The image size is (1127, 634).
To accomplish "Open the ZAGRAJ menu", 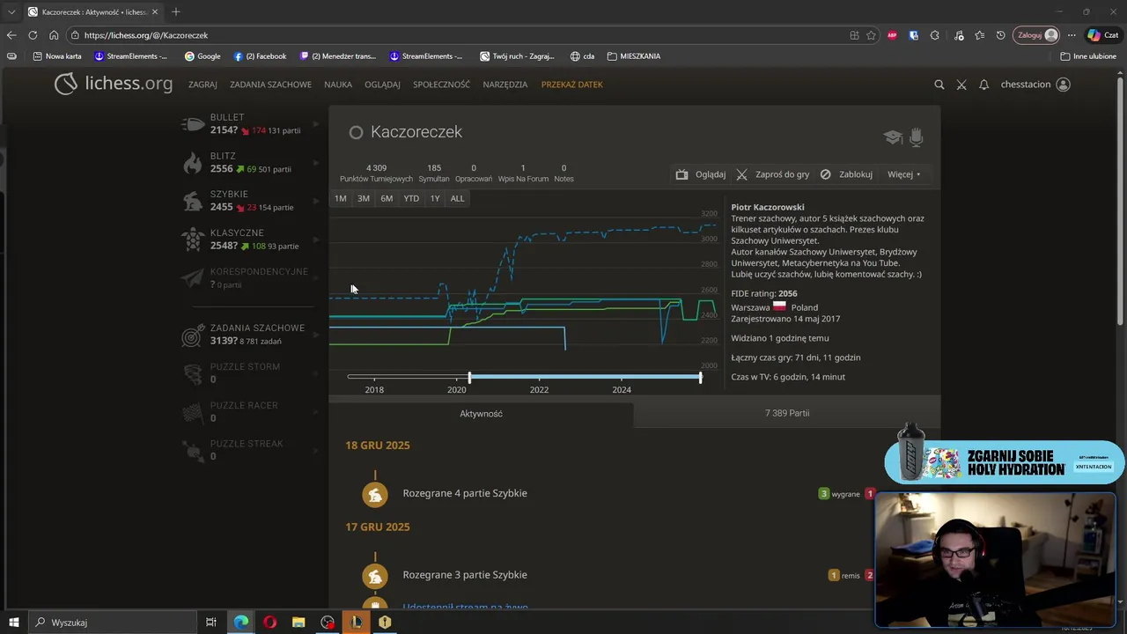I will coord(203,85).
